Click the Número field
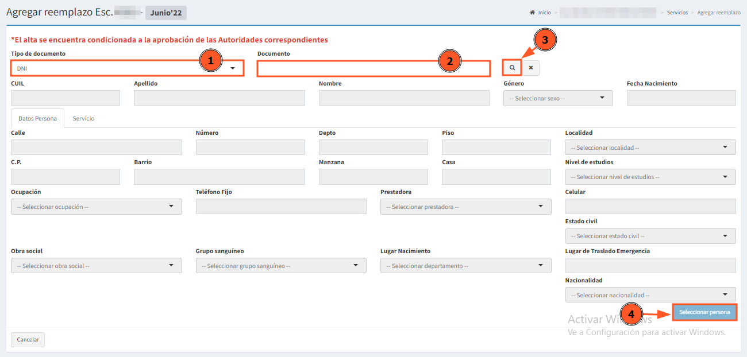 251,148
